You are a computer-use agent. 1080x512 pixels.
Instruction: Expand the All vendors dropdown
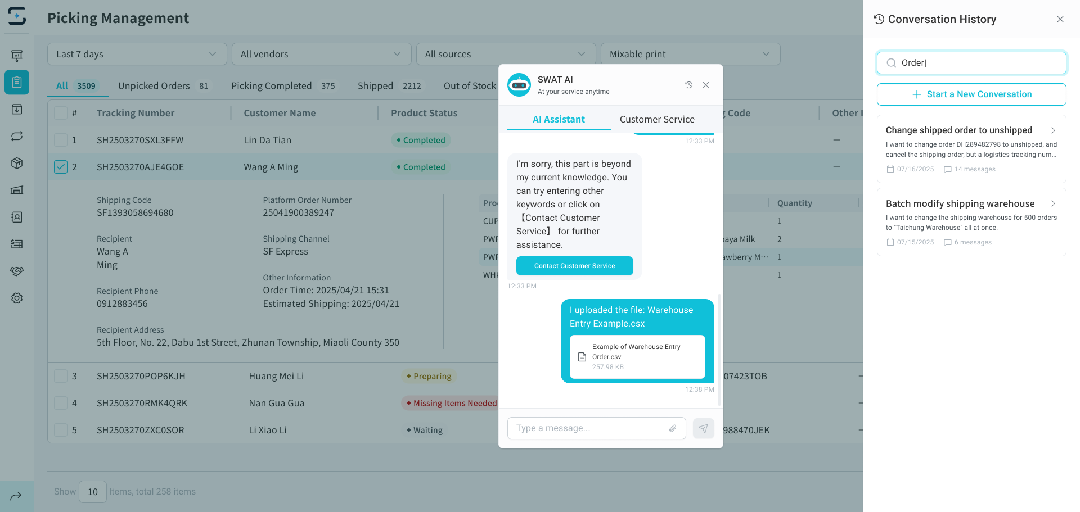coord(321,54)
